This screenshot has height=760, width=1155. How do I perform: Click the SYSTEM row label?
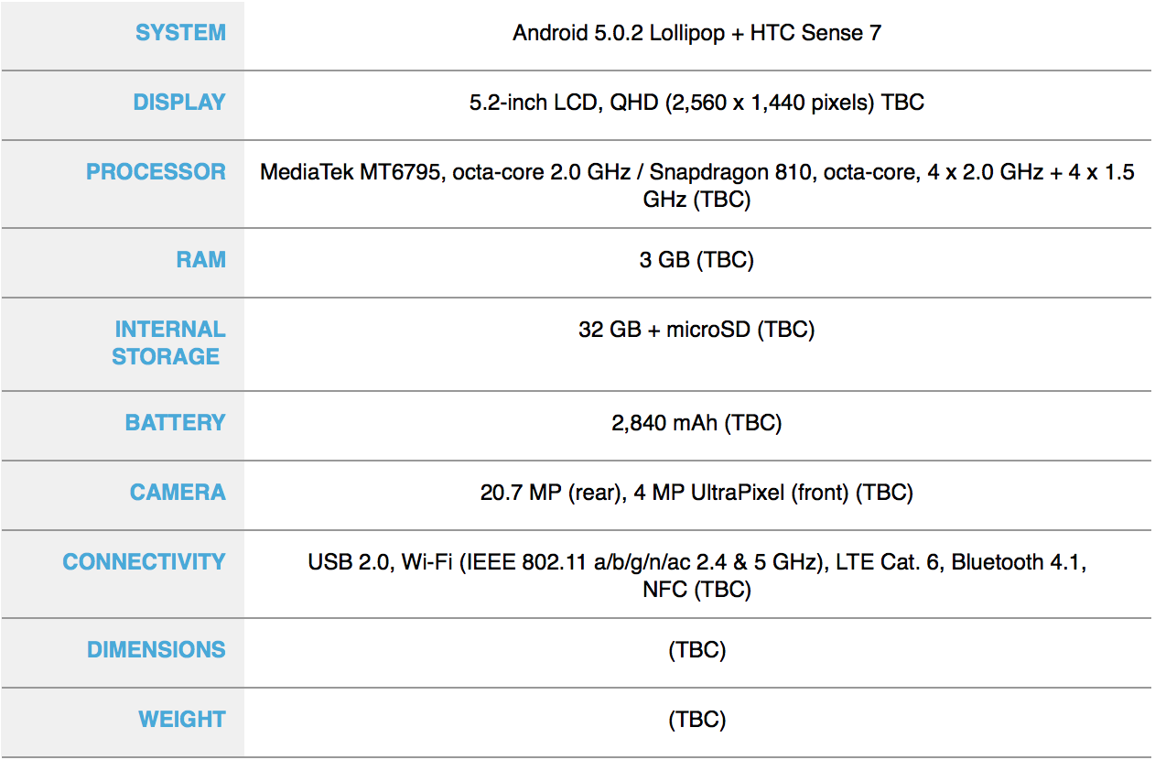tap(180, 33)
